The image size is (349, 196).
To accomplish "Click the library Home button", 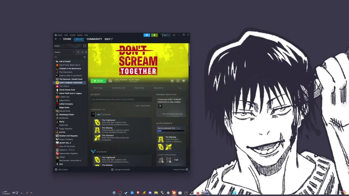I will point(68,46).
